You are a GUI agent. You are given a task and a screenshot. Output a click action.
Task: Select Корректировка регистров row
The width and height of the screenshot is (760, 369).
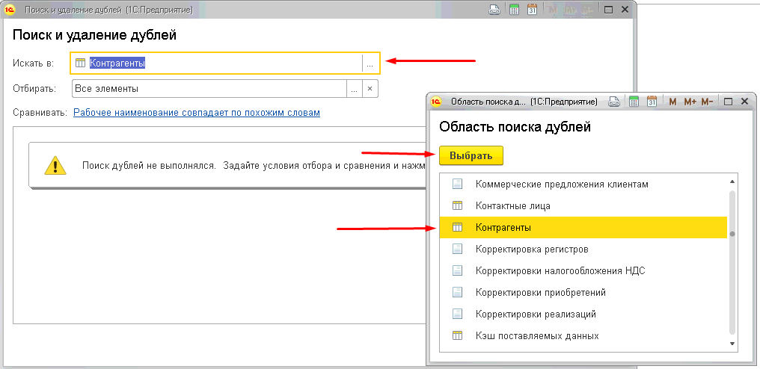click(x=583, y=249)
